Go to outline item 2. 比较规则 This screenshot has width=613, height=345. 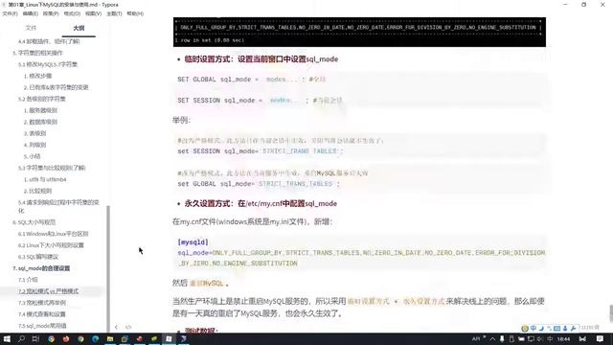[38, 191]
